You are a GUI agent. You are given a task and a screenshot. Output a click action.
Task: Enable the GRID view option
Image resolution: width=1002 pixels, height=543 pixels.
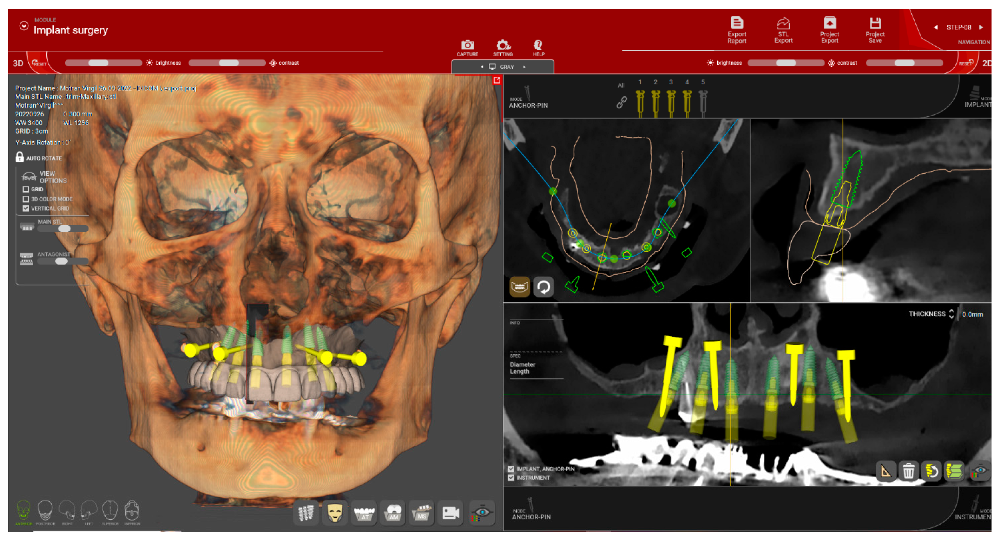(x=26, y=190)
